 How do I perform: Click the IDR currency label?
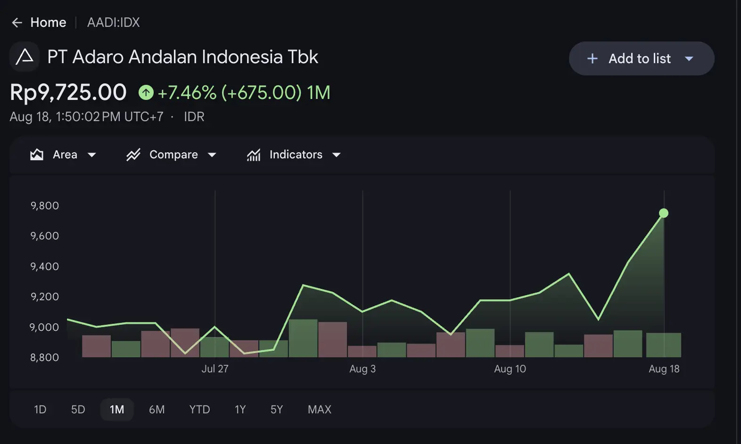tap(194, 117)
